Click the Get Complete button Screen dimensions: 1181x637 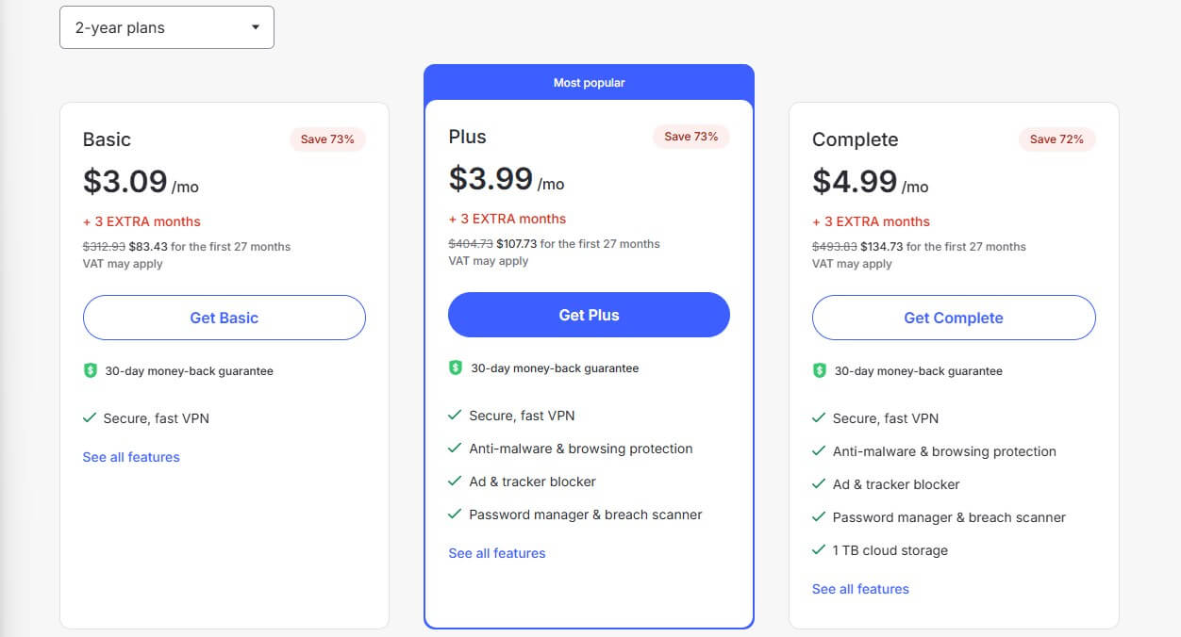953,318
